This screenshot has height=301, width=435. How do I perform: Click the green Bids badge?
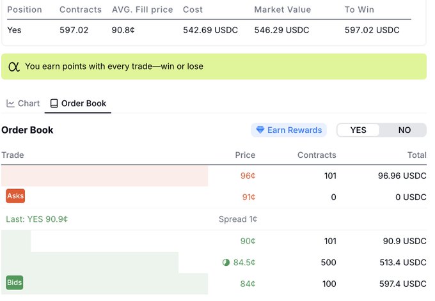(x=15, y=282)
